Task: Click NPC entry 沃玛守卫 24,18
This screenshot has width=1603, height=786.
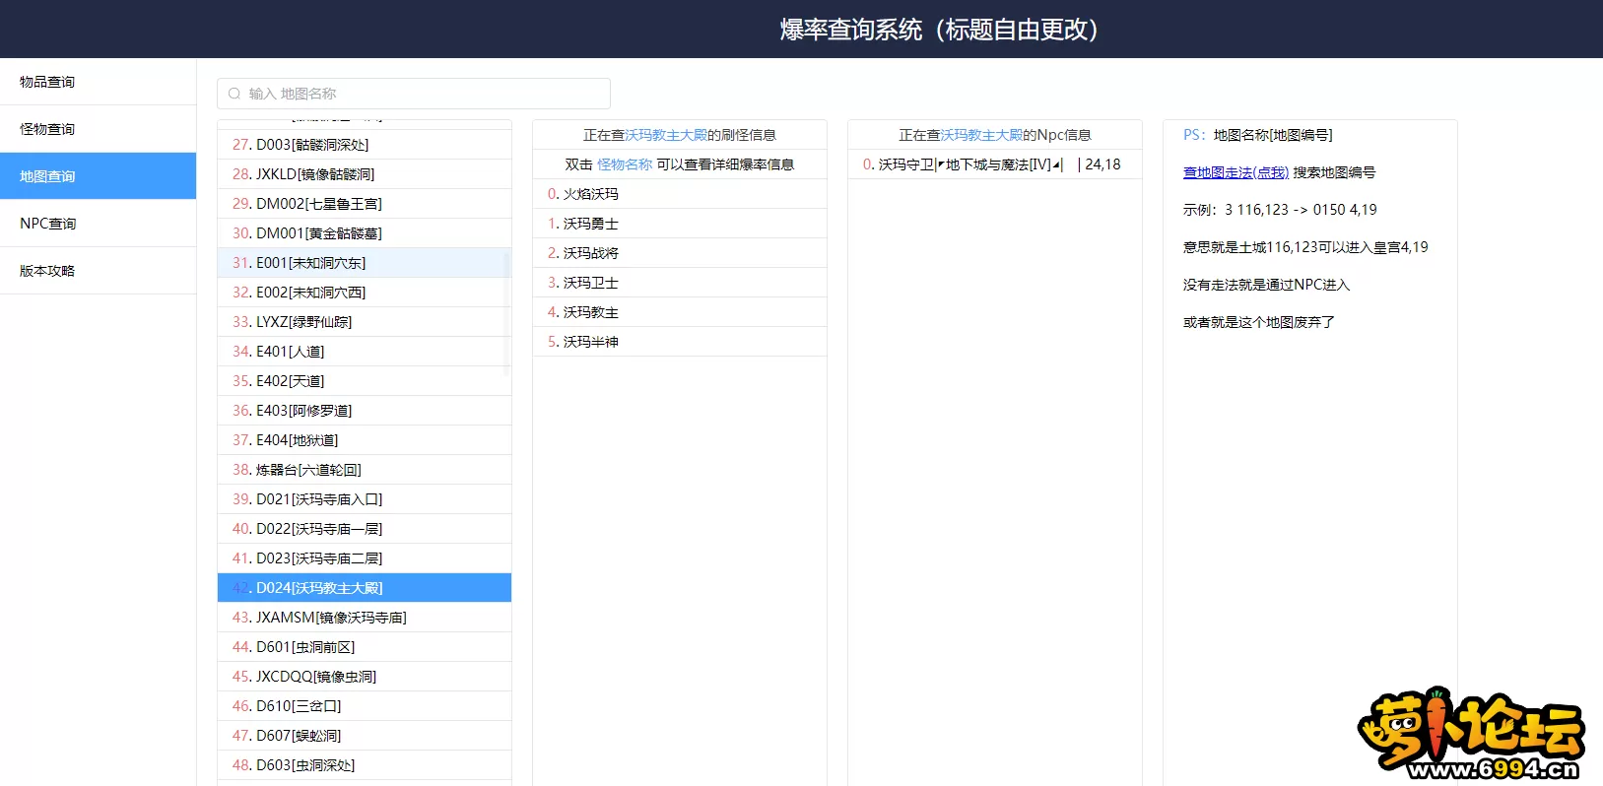Action: point(995,164)
